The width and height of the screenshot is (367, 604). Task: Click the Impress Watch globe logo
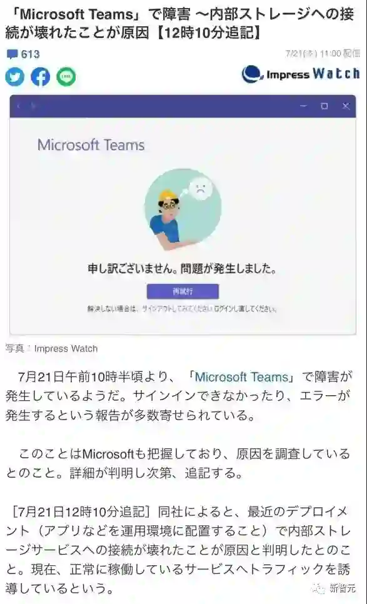pyautogui.click(x=252, y=74)
